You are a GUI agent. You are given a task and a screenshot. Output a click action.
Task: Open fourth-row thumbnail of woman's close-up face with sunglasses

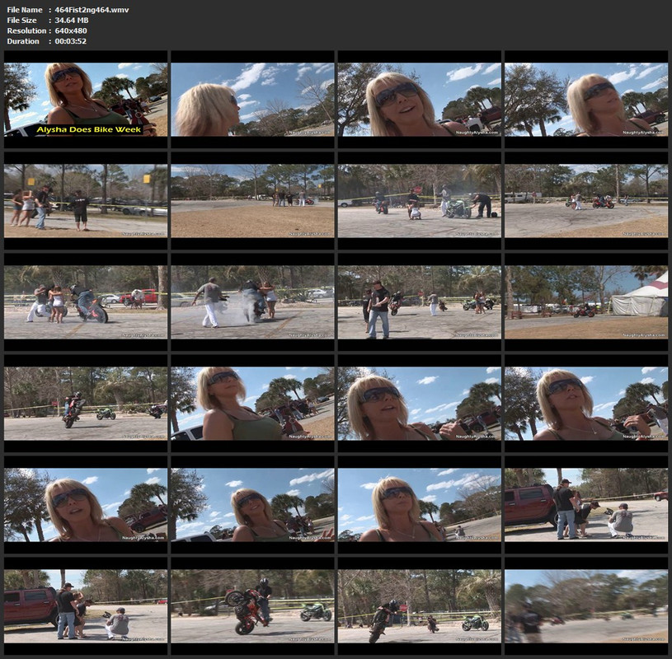click(x=419, y=404)
